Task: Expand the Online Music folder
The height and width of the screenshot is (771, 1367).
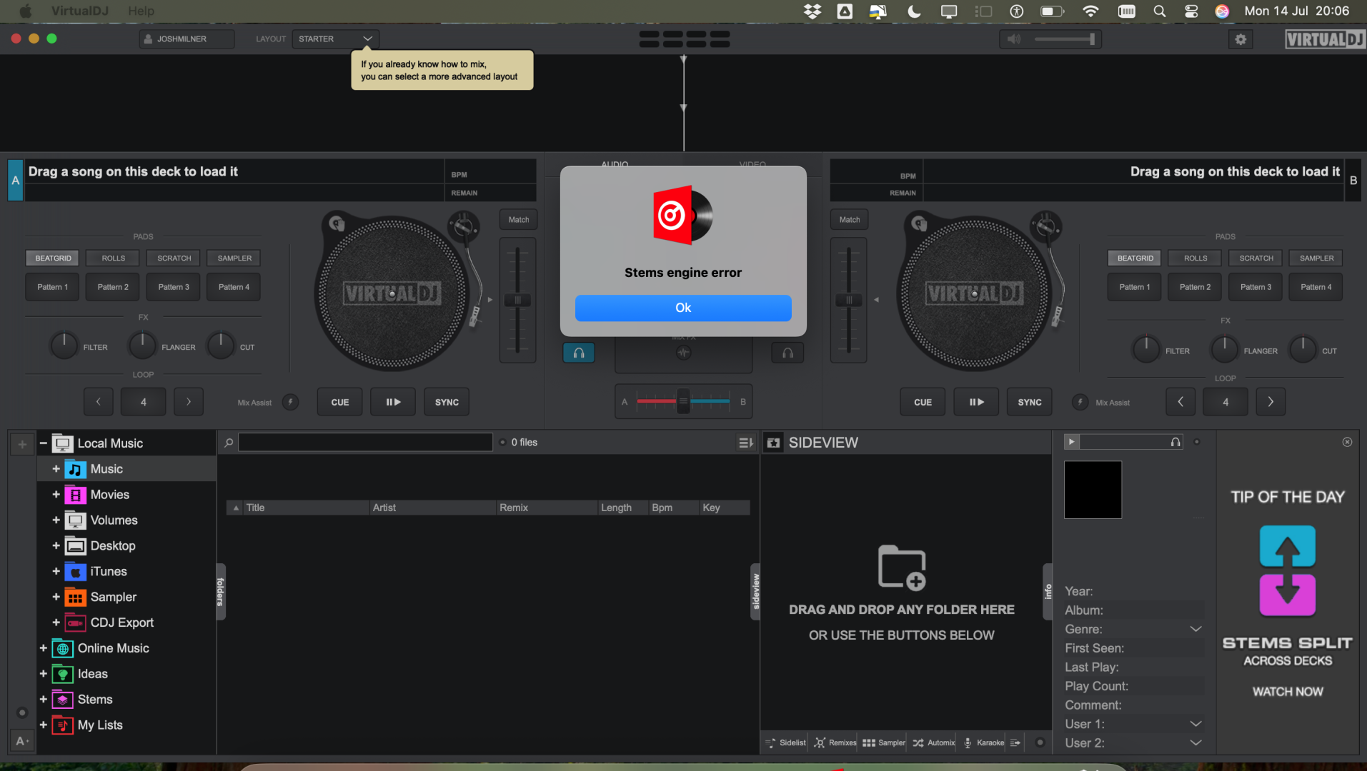Action: [44, 648]
